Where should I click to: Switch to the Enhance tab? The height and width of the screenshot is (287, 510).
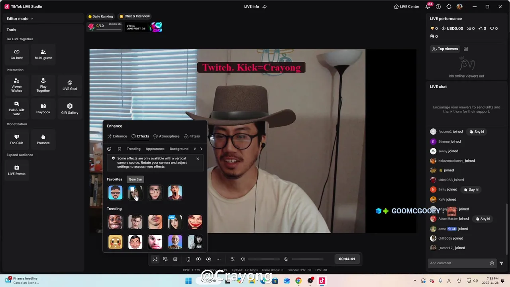[x=117, y=136]
